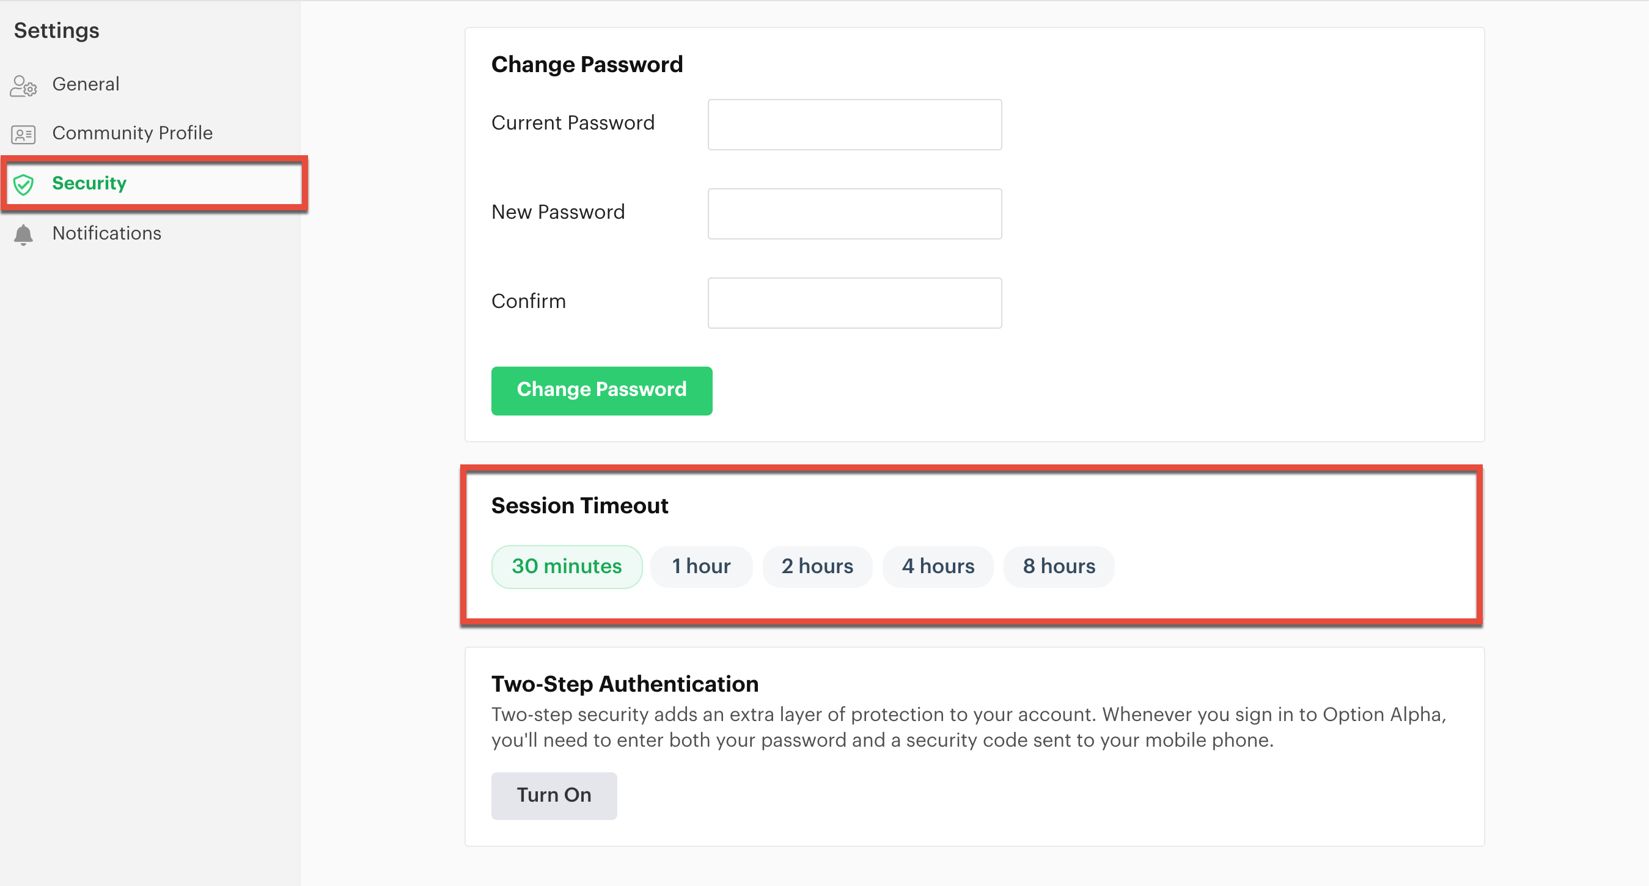Select the 8 hours timeout option
This screenshot has height=886, width=1649.
click(1059, 566)
